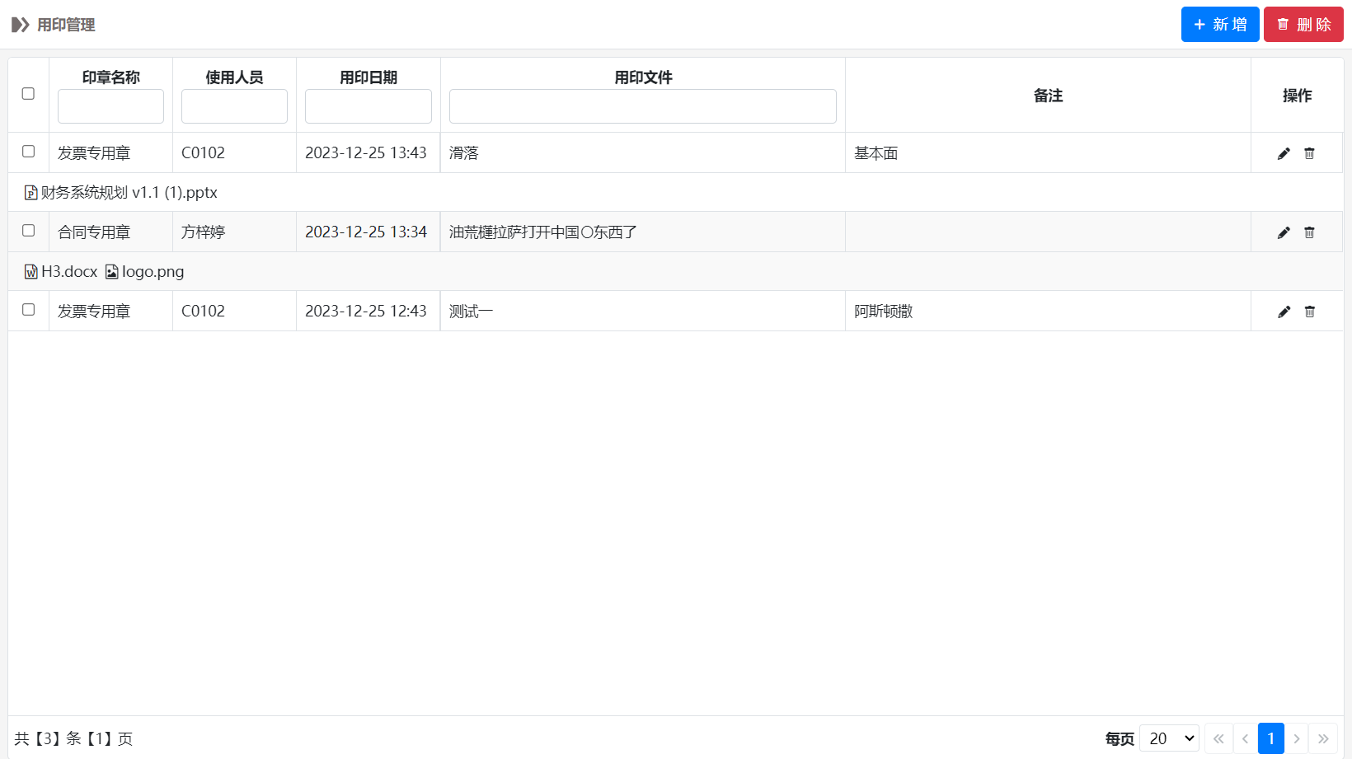Click the red 删除 button
Viewport: 1352px width, 759px height.
(x=1303, y=24)
